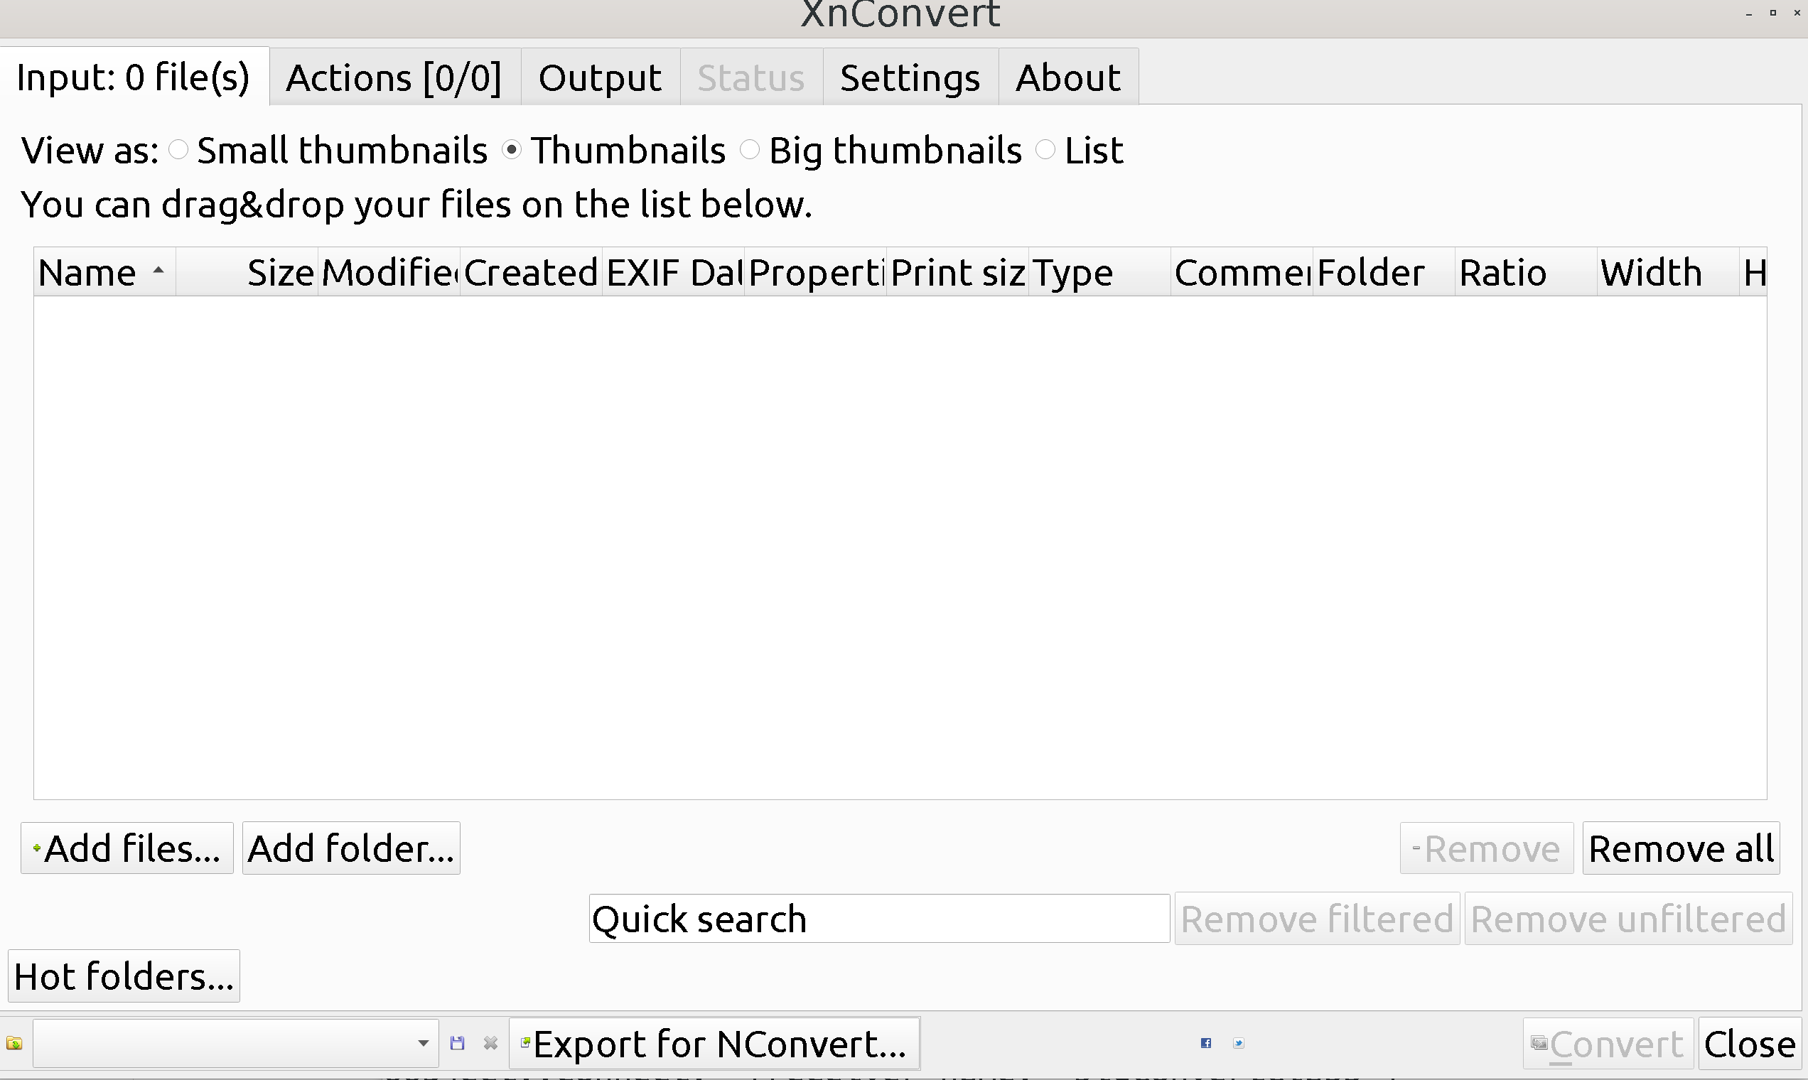Open the Facebook share icon

pos(1206,1043)
